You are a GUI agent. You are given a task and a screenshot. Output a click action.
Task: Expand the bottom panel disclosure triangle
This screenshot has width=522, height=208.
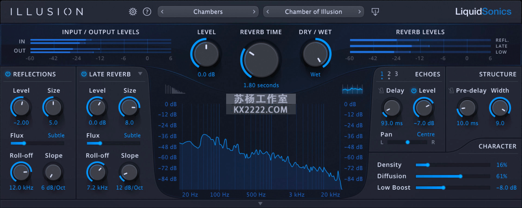pyautogui.click(x=260, y=204)
